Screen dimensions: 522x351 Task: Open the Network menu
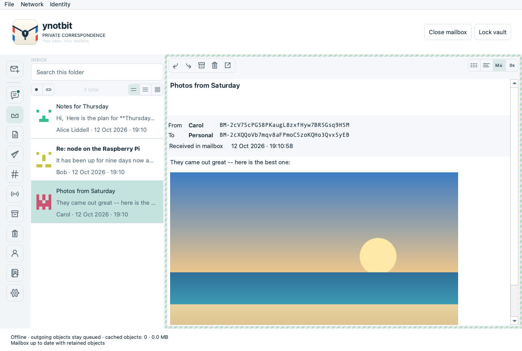click(x=32, y=4)
